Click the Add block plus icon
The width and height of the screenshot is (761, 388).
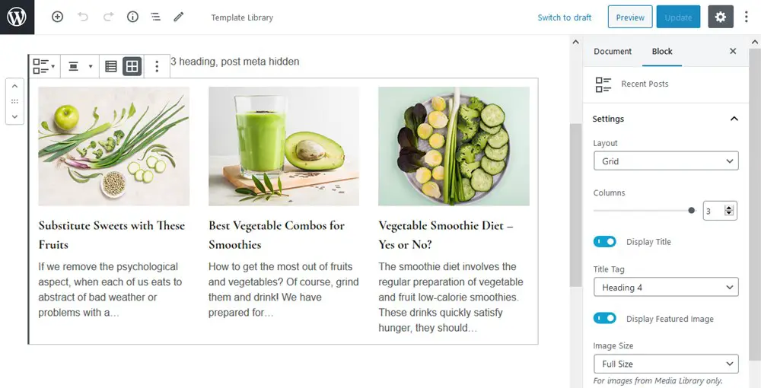(57, 17)
